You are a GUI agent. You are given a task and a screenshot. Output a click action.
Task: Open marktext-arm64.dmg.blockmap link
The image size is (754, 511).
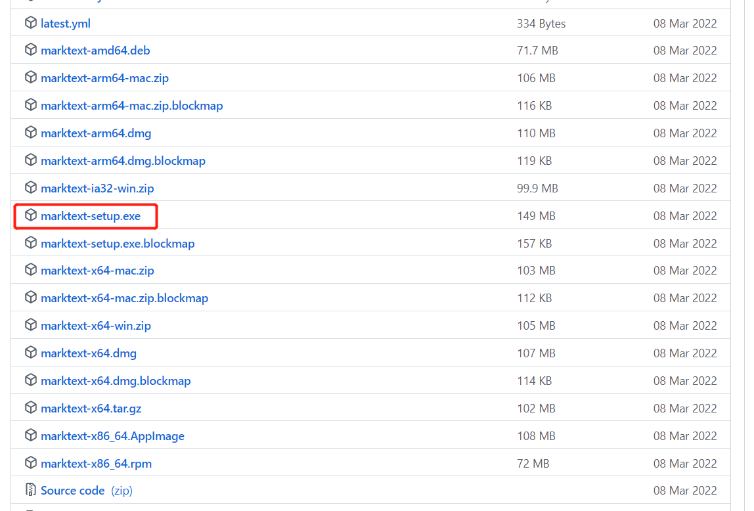coord(123,161)
